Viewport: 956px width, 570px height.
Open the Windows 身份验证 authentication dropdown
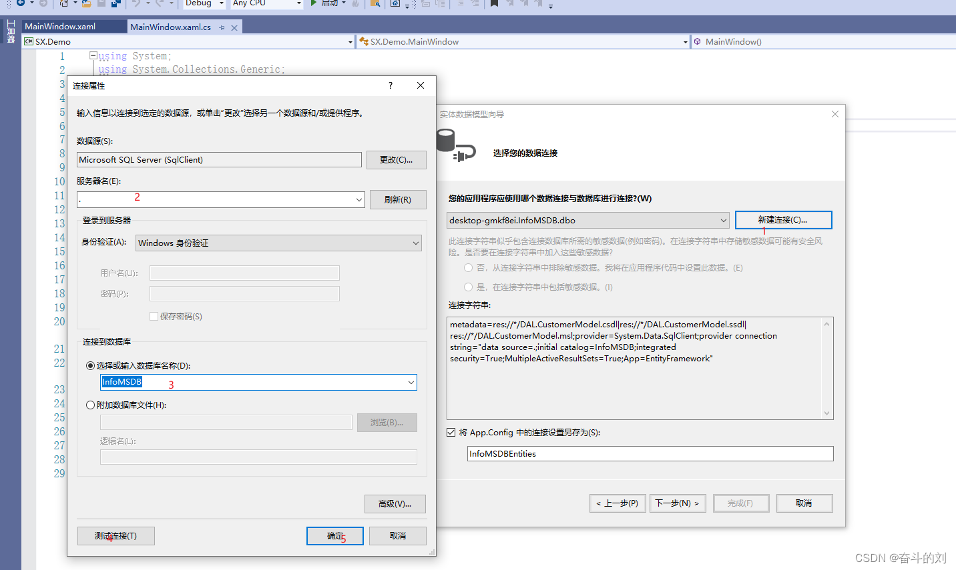[x=278, y=243]
